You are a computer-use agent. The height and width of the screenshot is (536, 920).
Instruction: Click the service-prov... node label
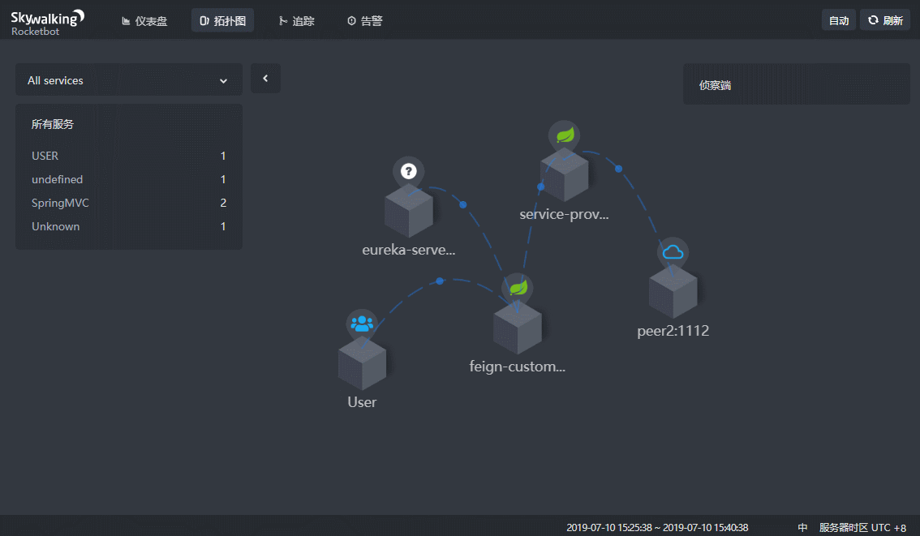coord(564,215)
